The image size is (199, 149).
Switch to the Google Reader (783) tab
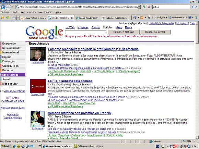tap(87, 18)
